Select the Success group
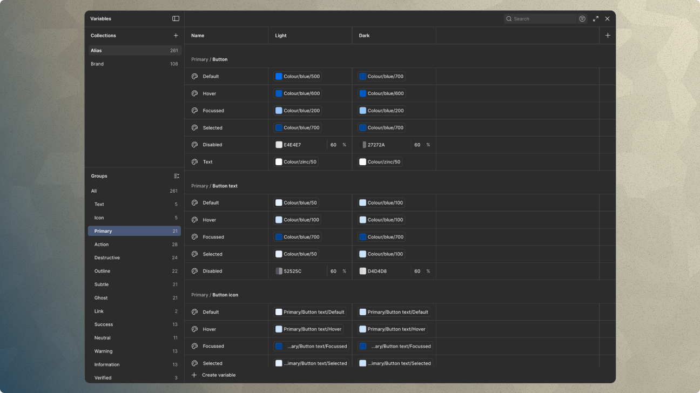The height and width of the screenshot is (393, 700). coord(134,324)
